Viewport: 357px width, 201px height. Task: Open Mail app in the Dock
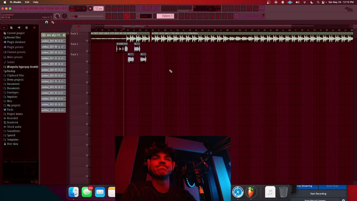[100, 192]
